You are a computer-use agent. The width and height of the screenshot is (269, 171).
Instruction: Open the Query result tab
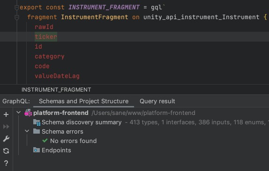pos(157,101)
